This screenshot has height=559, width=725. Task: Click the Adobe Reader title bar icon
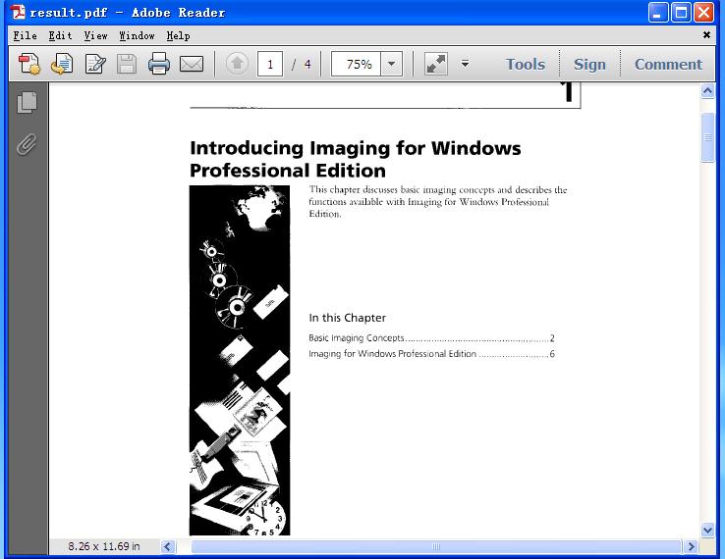19,13
